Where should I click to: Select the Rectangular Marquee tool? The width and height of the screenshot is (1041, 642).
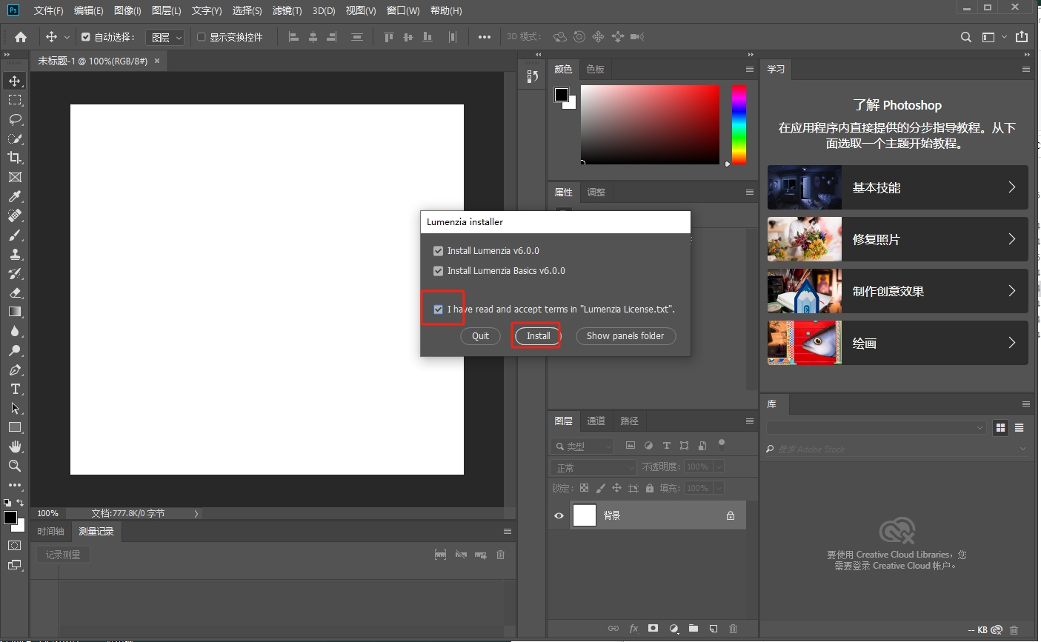coord(15,100)
